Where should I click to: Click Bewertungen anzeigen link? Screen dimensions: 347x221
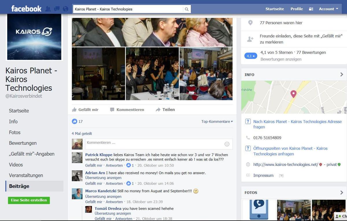(x=281, y=59)
